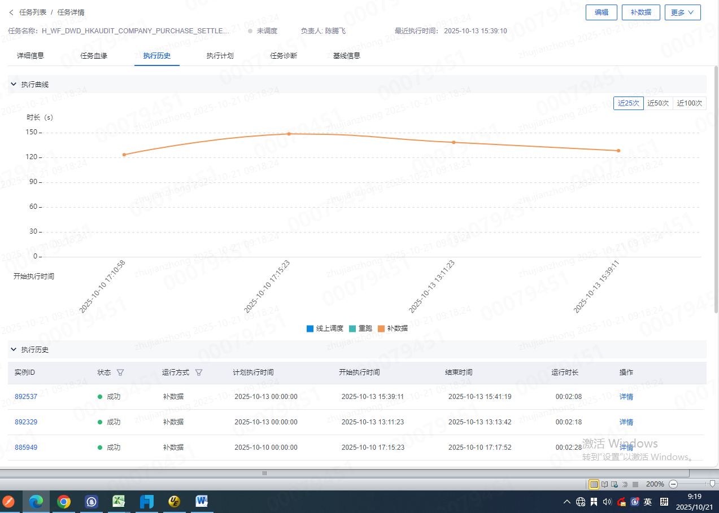Open the 更多 dropdown menu

tap(682, 12)
